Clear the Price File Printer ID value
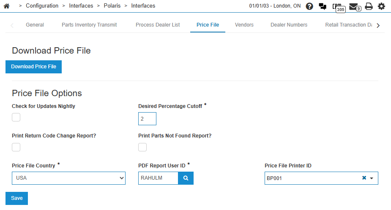The image size is (391, 210). 364,178
